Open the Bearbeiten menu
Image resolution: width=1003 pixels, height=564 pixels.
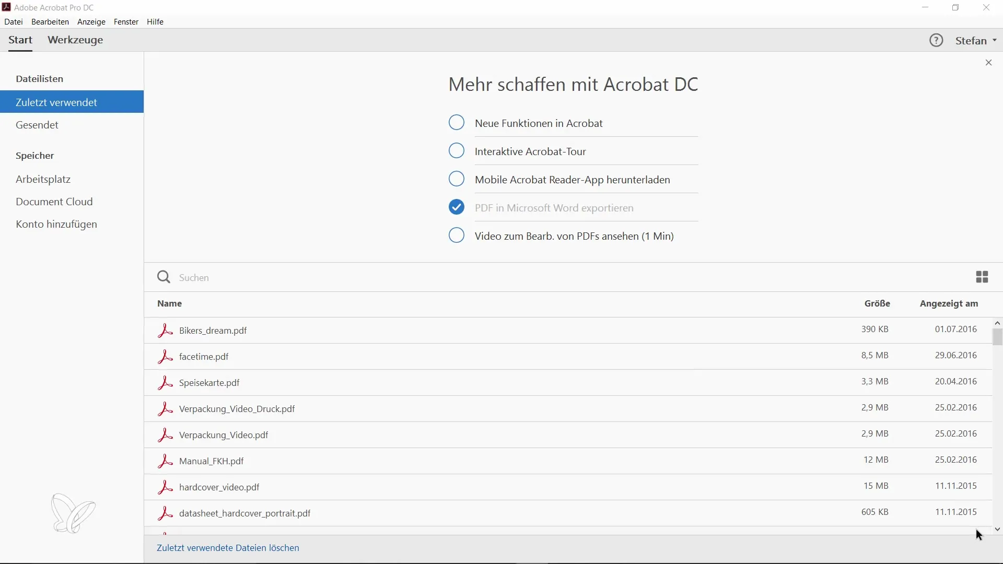tap(50, 22)
